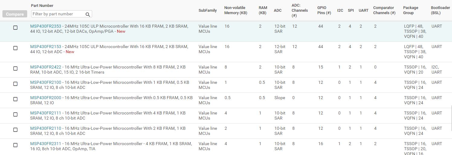Click the SubFamily column header
452x155 pixels.
pyautogui.click(x=208, y=11)
